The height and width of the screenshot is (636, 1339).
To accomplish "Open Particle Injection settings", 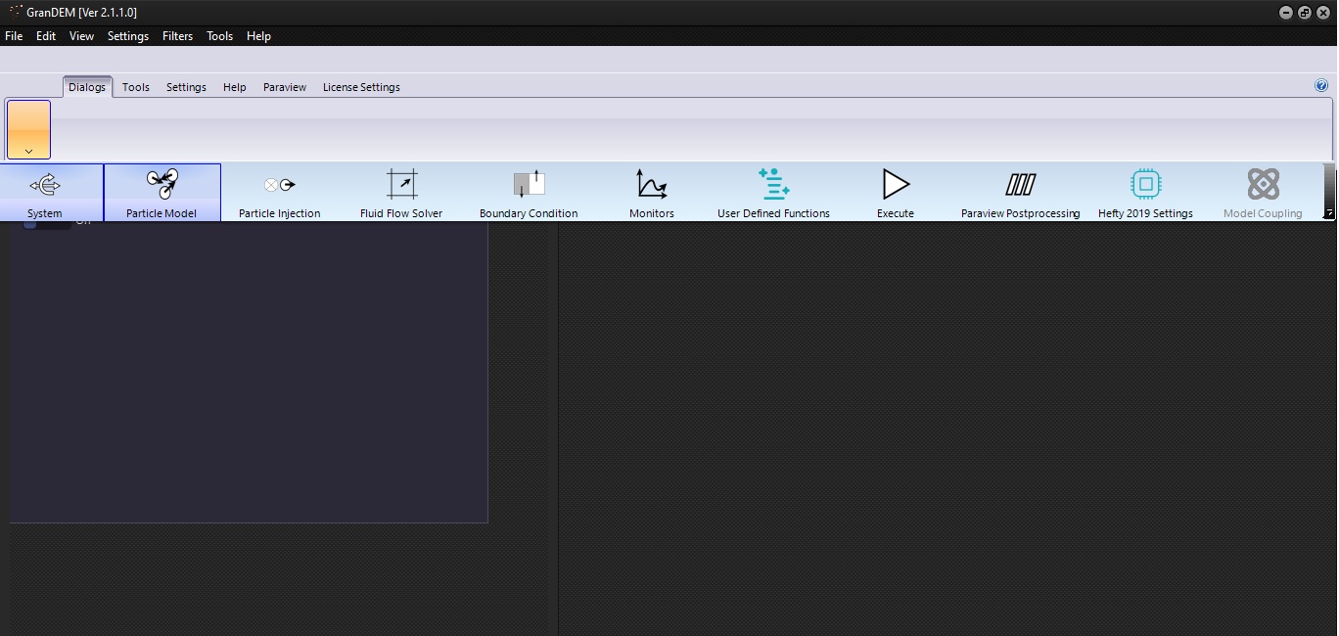I will [280, 193].
